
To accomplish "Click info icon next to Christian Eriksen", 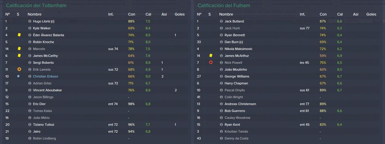I will point(30,76).
